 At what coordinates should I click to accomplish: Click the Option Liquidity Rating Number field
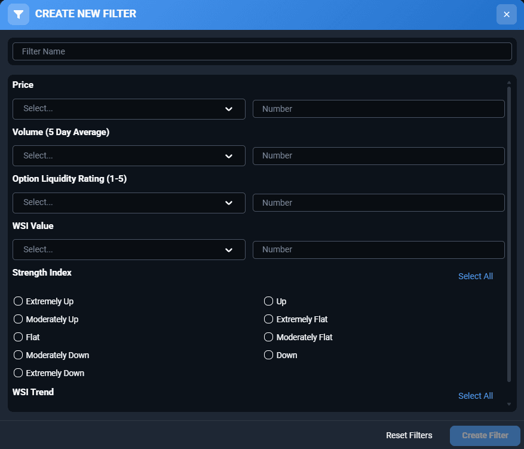pyautogui.click(x=378, y=203)
